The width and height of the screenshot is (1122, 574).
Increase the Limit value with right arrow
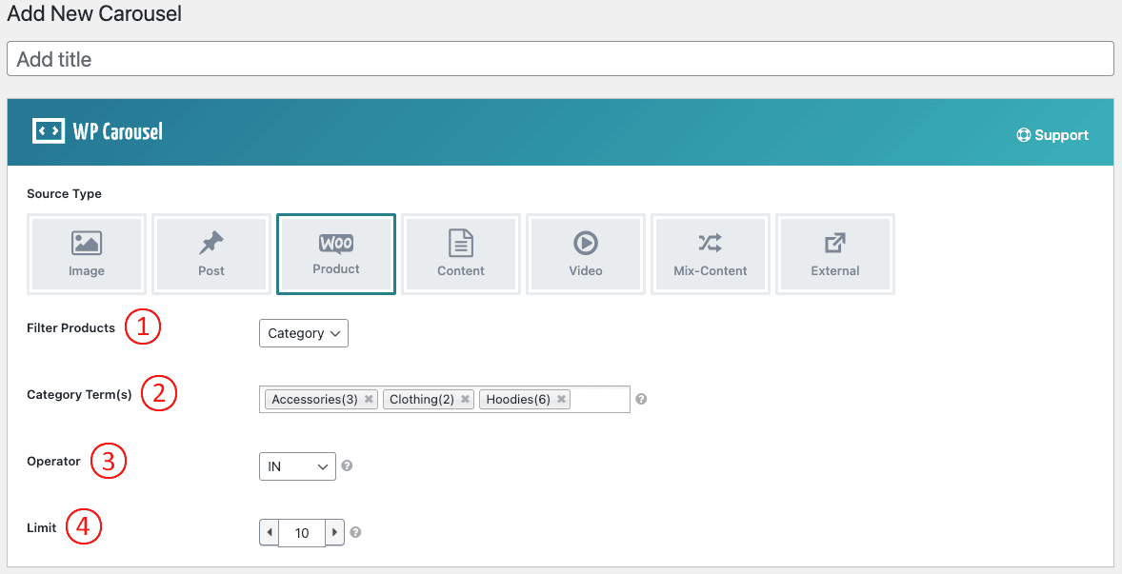(x=334, y=532)
